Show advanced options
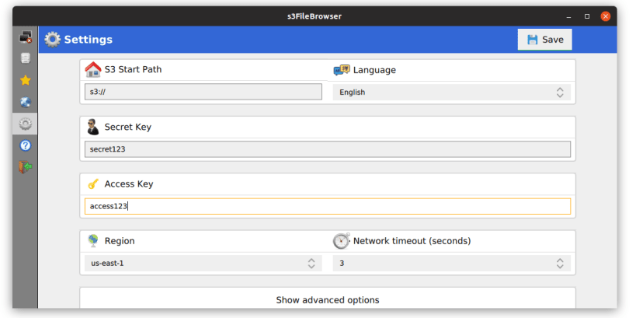 [327, 300]
